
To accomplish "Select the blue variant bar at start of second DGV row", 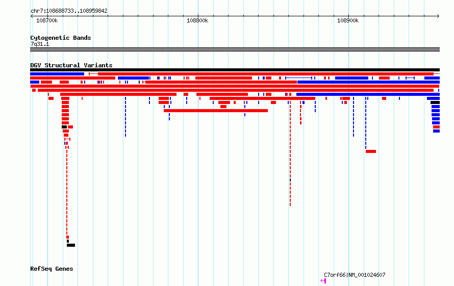I will click(x=57, y=74).
